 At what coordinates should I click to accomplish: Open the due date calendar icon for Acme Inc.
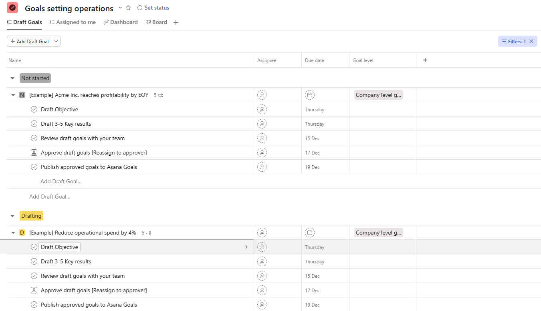tap(310, 95)
